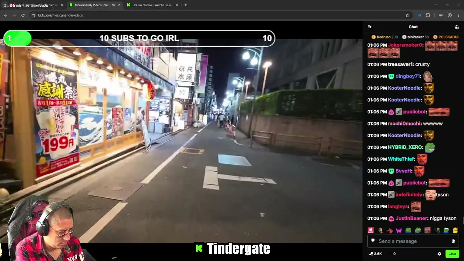Open the chat leaderboard people icon
Viewport: 464px width, 261px height.
[x=457, y=27]
